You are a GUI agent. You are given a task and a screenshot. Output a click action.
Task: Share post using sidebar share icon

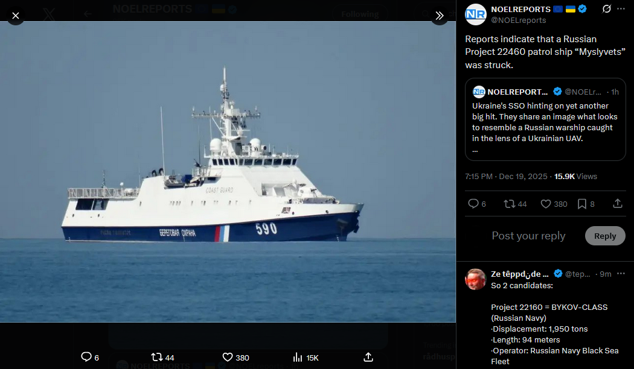(x=618, y=203)
